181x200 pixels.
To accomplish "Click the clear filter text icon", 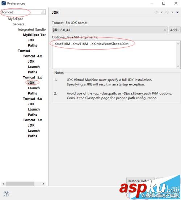I will 43,12.
